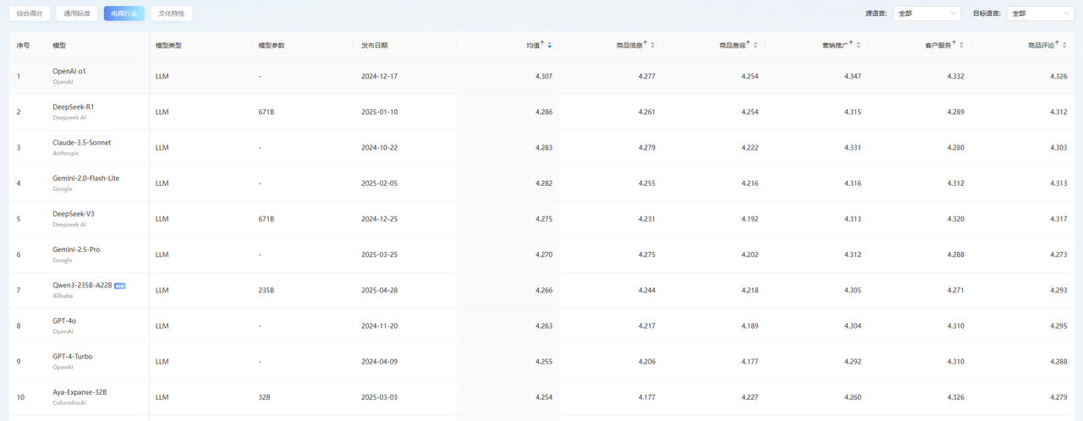Select the 电商行业 tab
Viewport: 1083px width, 421px height.
pos(124,14)
